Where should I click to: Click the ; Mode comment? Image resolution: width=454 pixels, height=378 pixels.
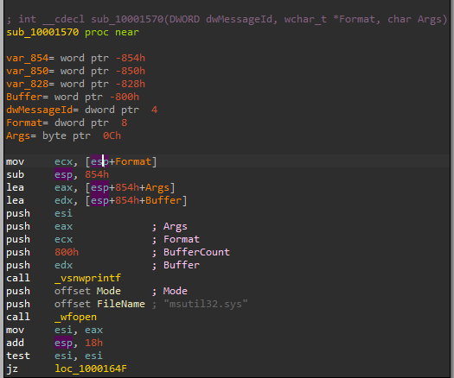click(169, 291)
